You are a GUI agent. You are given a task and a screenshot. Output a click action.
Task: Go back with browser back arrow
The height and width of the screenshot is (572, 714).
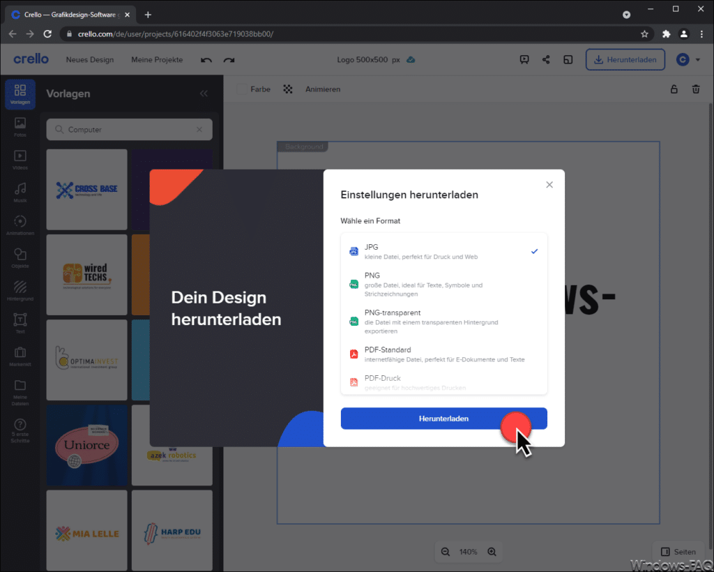[x=13, y=33]
